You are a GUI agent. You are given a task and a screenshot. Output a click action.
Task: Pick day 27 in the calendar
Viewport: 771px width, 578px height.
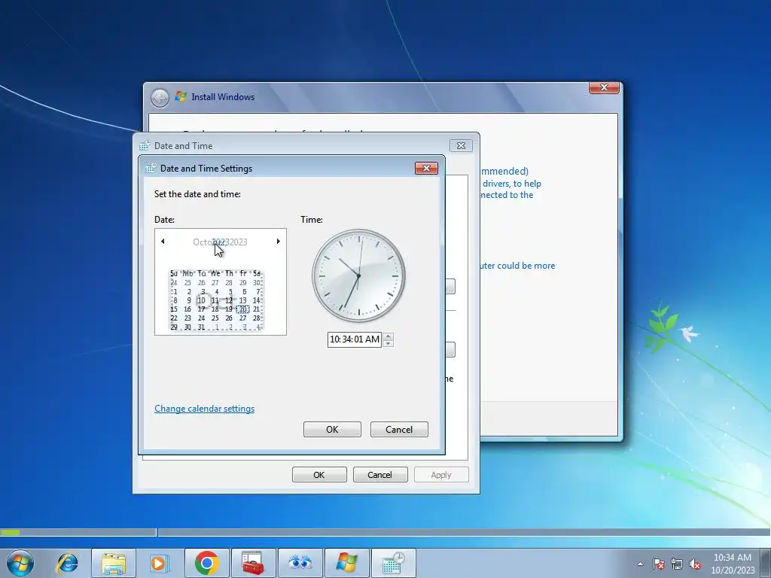point(243,318)
